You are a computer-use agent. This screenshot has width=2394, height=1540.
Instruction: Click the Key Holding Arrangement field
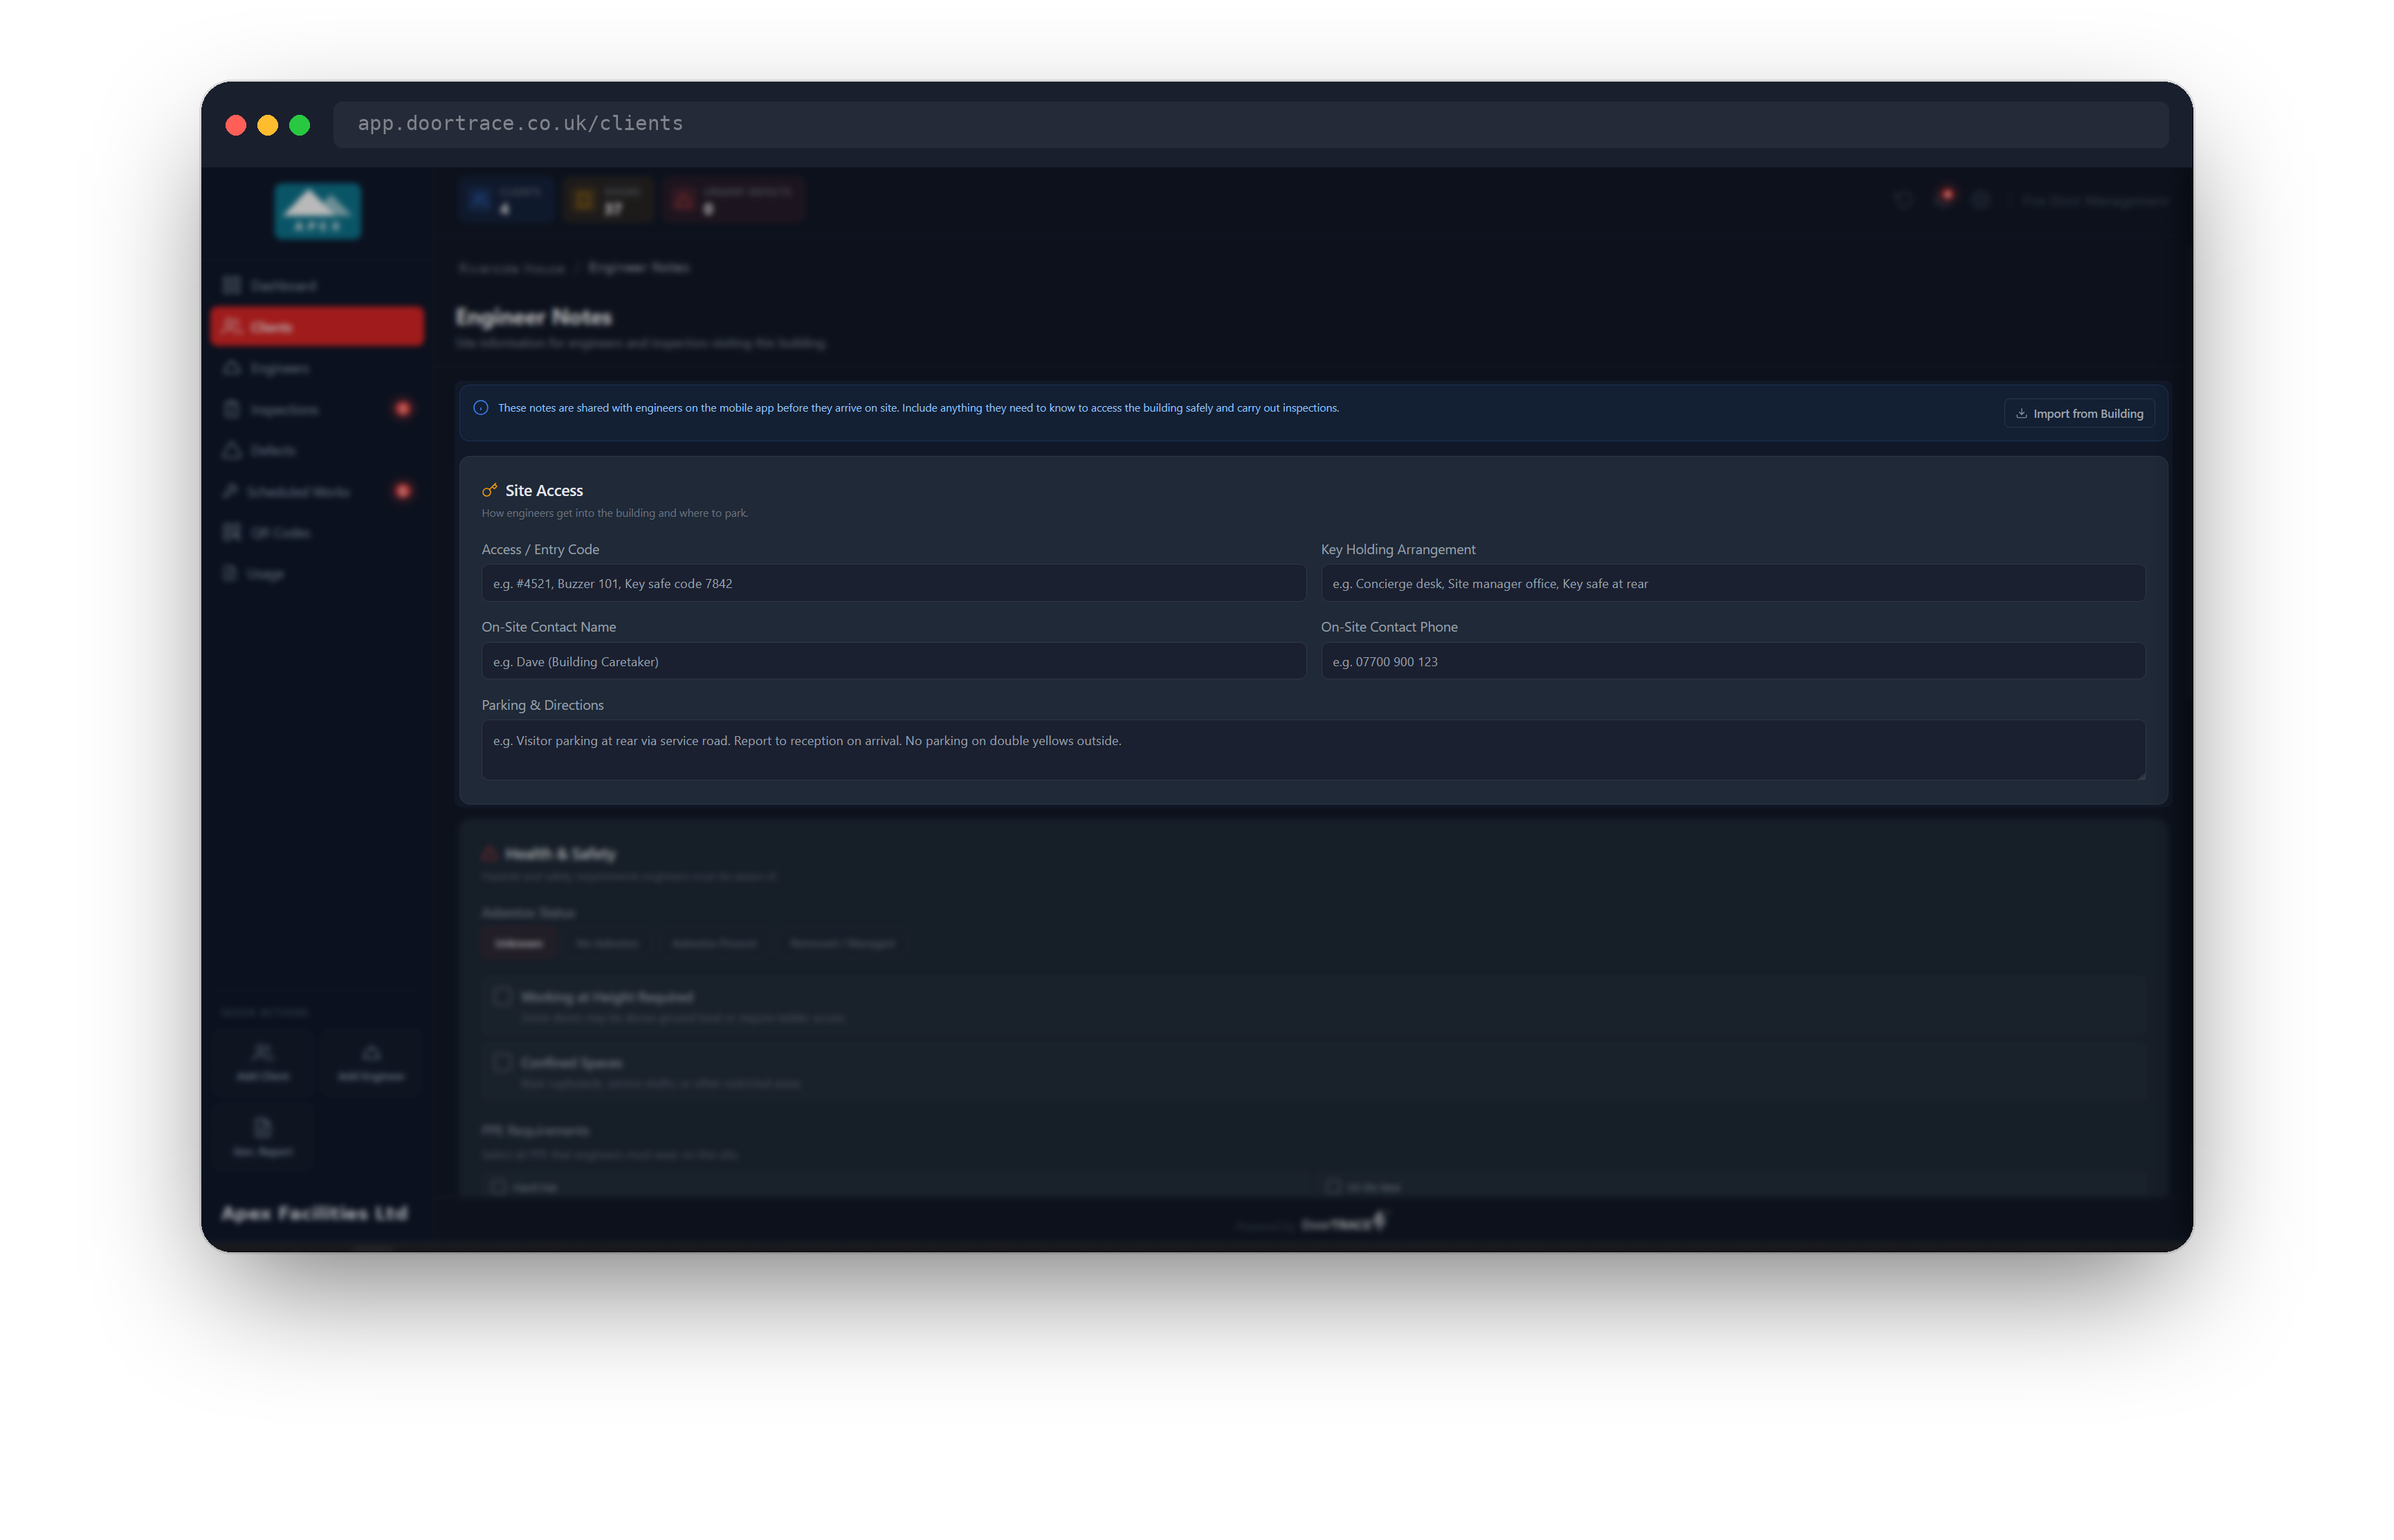1732,583
